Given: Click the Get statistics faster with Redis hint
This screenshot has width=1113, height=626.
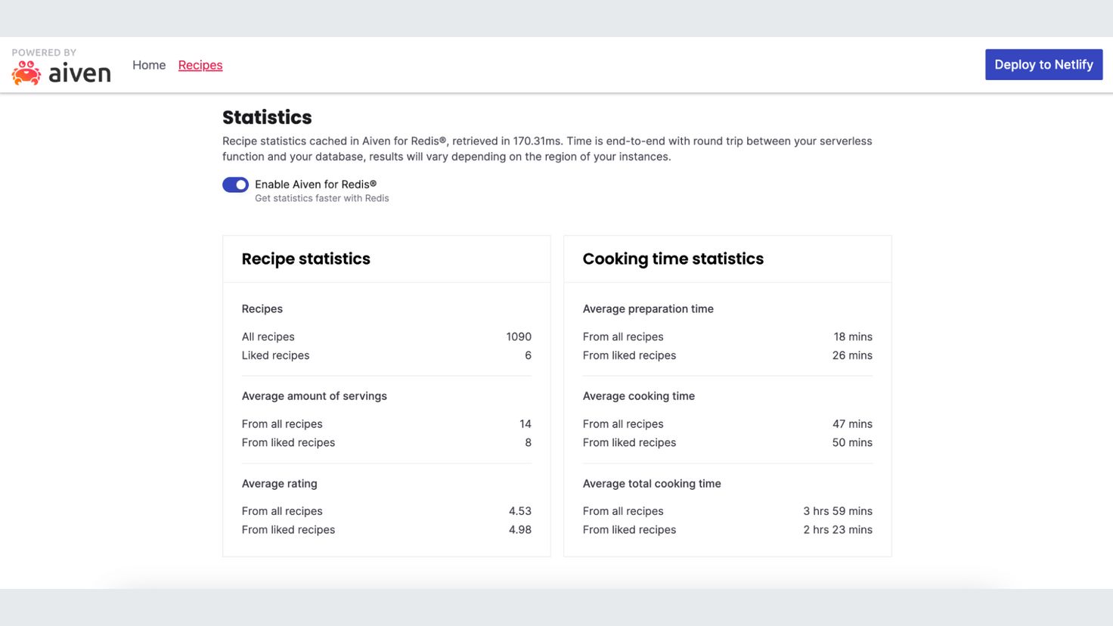Looking at the screenshot, I should tap(322, 198).
